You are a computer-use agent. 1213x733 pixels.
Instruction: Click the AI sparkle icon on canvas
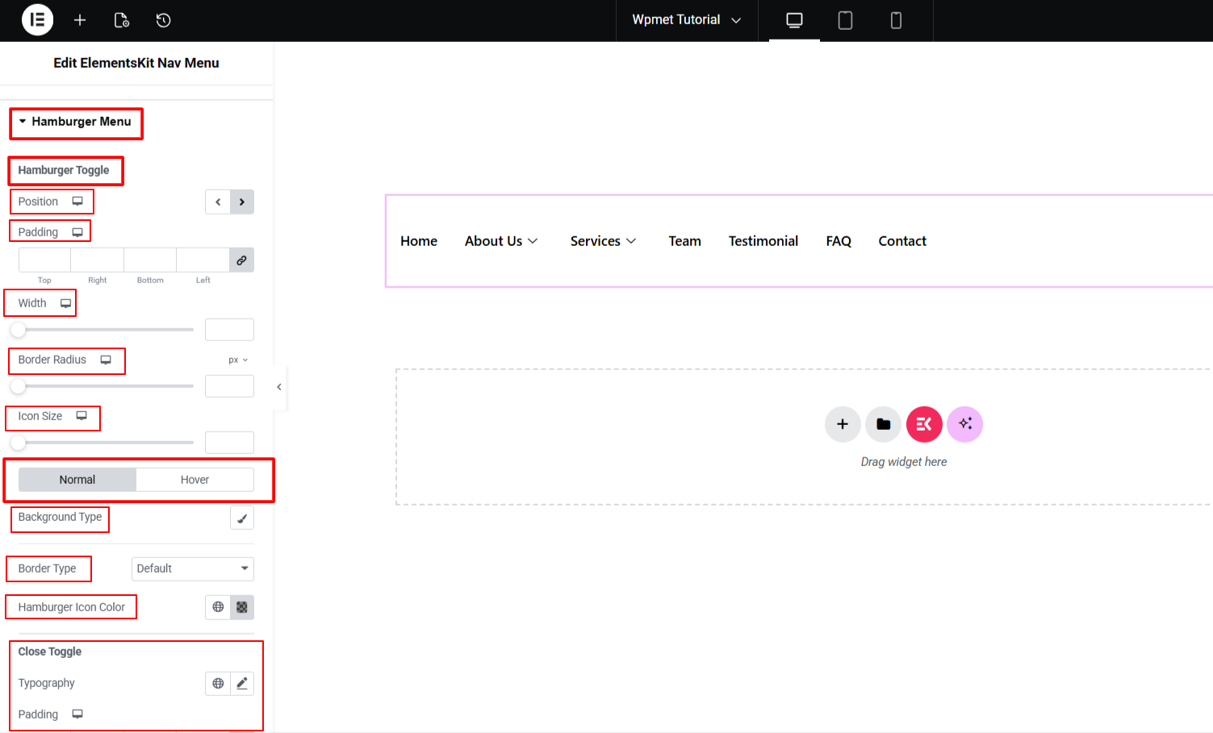[964, 423]
